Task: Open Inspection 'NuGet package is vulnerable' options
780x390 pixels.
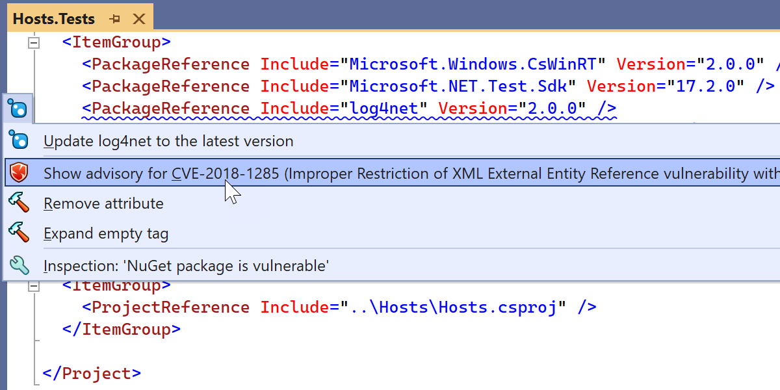Action: pos(187,266)
